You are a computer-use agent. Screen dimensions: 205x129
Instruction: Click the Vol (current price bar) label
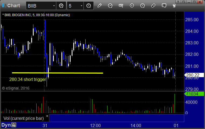(x=23, y=118)
